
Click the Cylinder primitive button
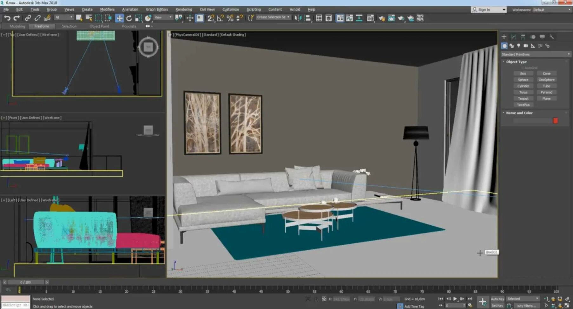[523, 86]
